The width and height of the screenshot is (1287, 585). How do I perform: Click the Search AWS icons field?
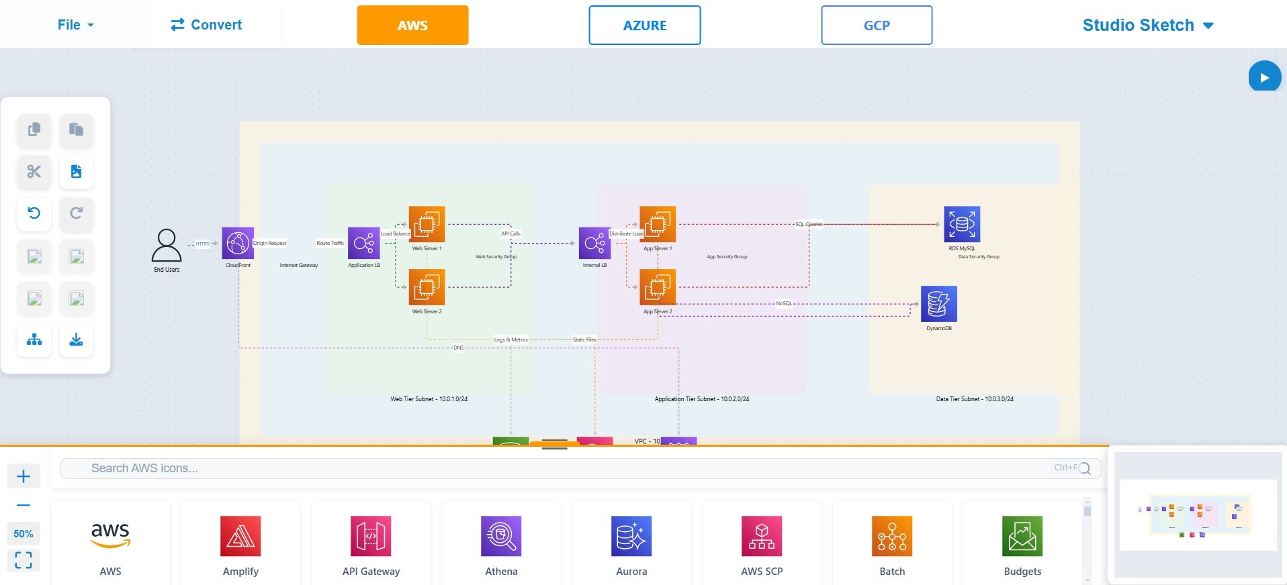(581, 468)
